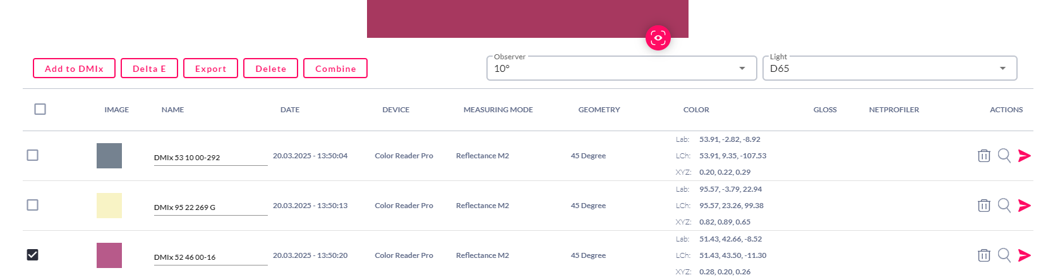Uncheck the DMIx 52 46 00-16 row checkbox
The width and height of the screenshot is (1041, 280).
(x=32, y=255)
